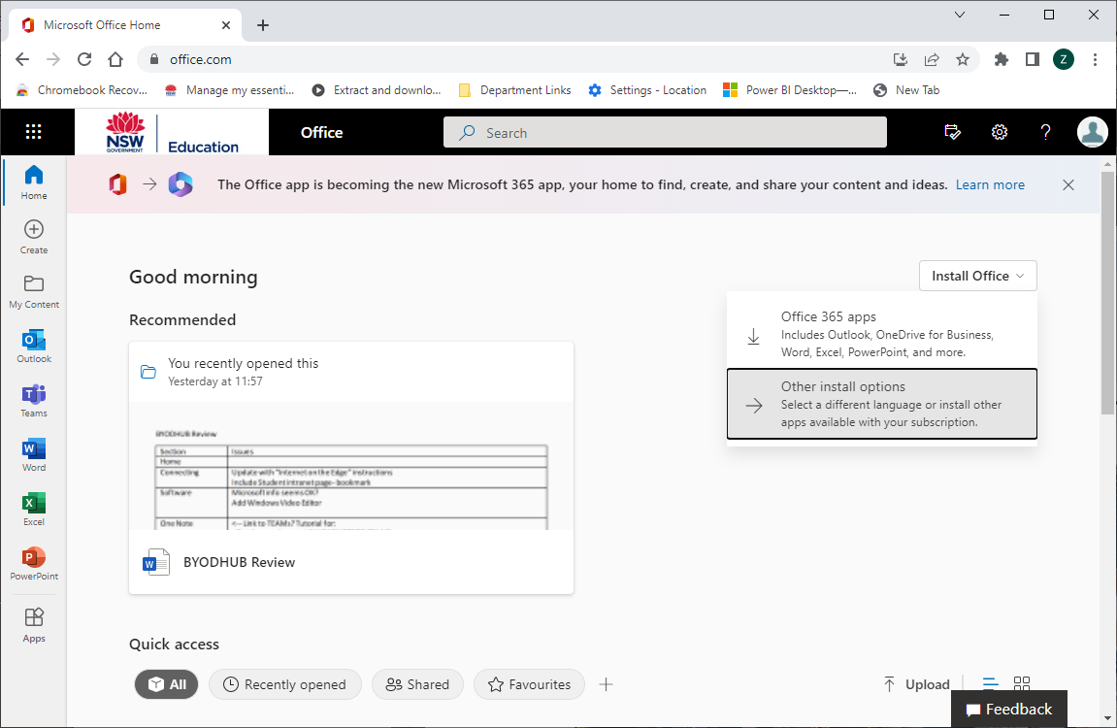The width and height of the screenshot is (1117, 728).
Task: Open Create in the left sidebar
Action: [x=34, y=237]
